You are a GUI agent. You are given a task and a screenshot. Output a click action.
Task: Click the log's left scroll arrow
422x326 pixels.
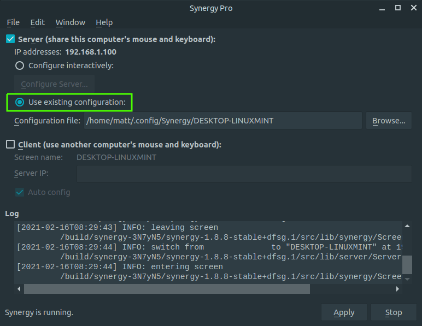[19, 289]
